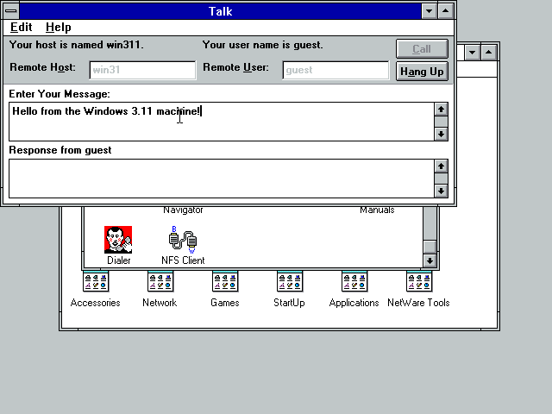552x414 pixels.
Task: Click the Remote User input field
Action: [336, 70]
